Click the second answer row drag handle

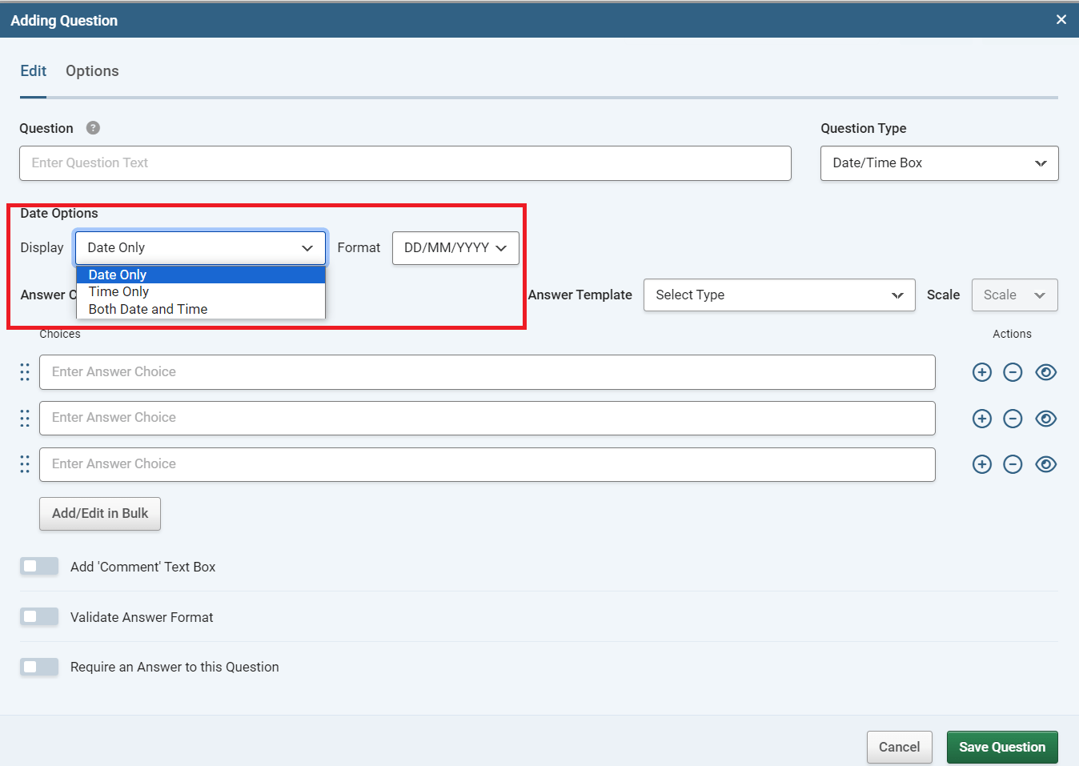click(25, 419)
